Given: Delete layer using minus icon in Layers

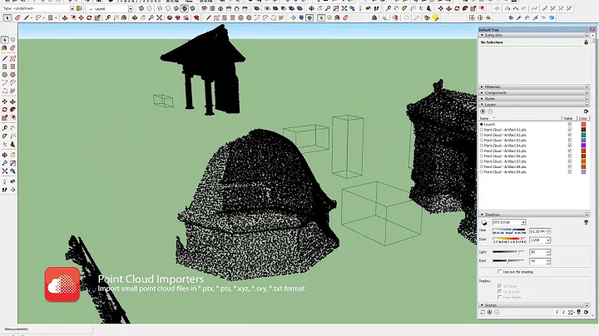Looking at the screenshot, I should 490,111.
